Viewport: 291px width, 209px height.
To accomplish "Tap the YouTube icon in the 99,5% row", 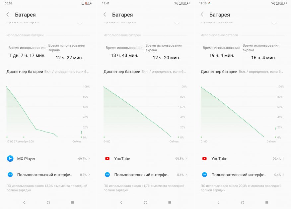I will coord(107,159).
